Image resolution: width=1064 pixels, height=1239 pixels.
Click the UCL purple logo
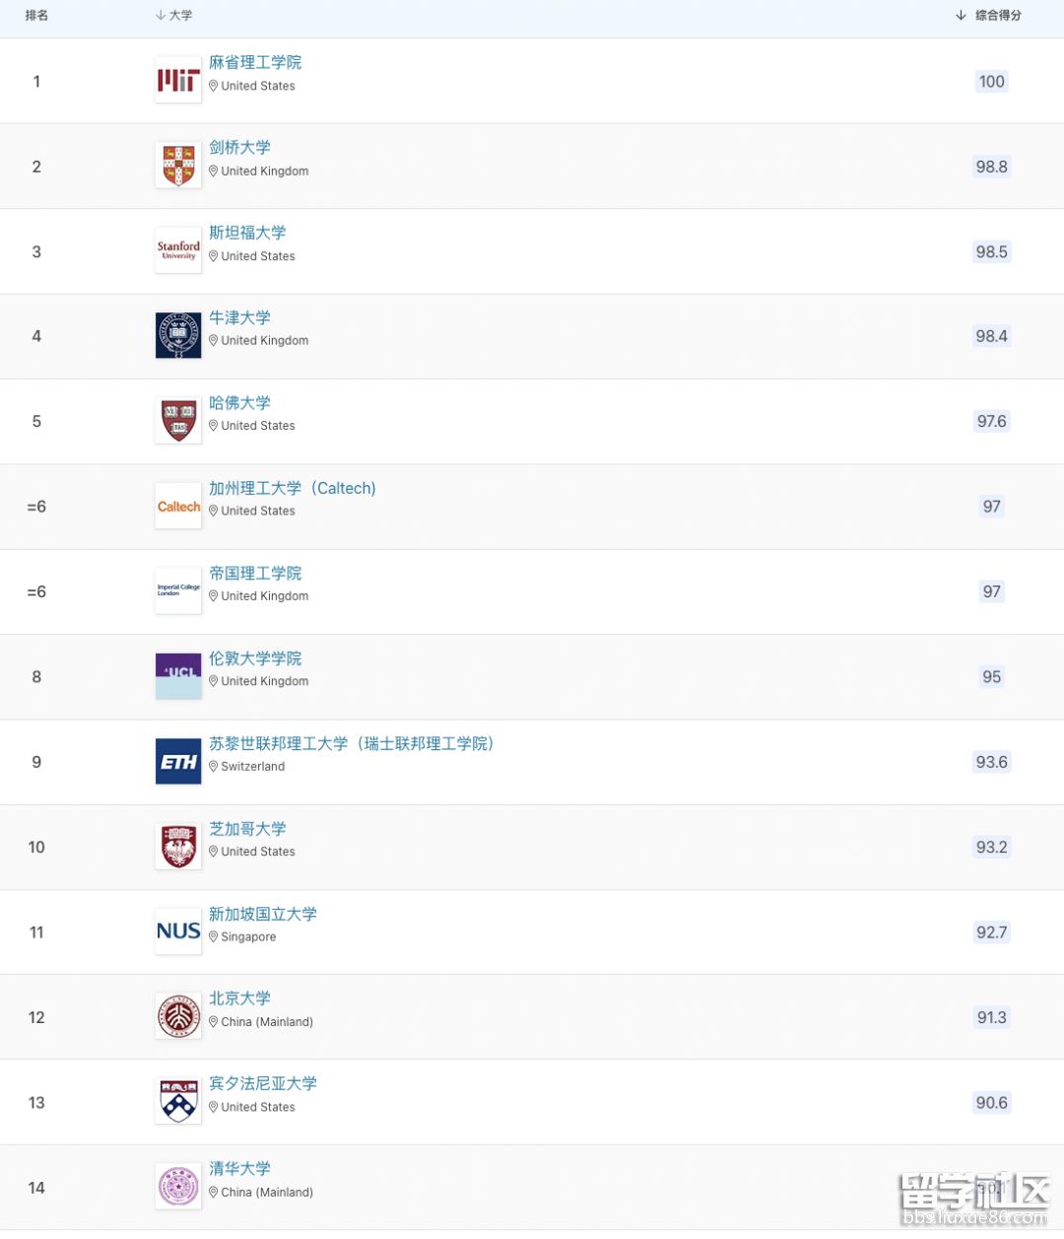pyautogui.click(x=178, y=676)
